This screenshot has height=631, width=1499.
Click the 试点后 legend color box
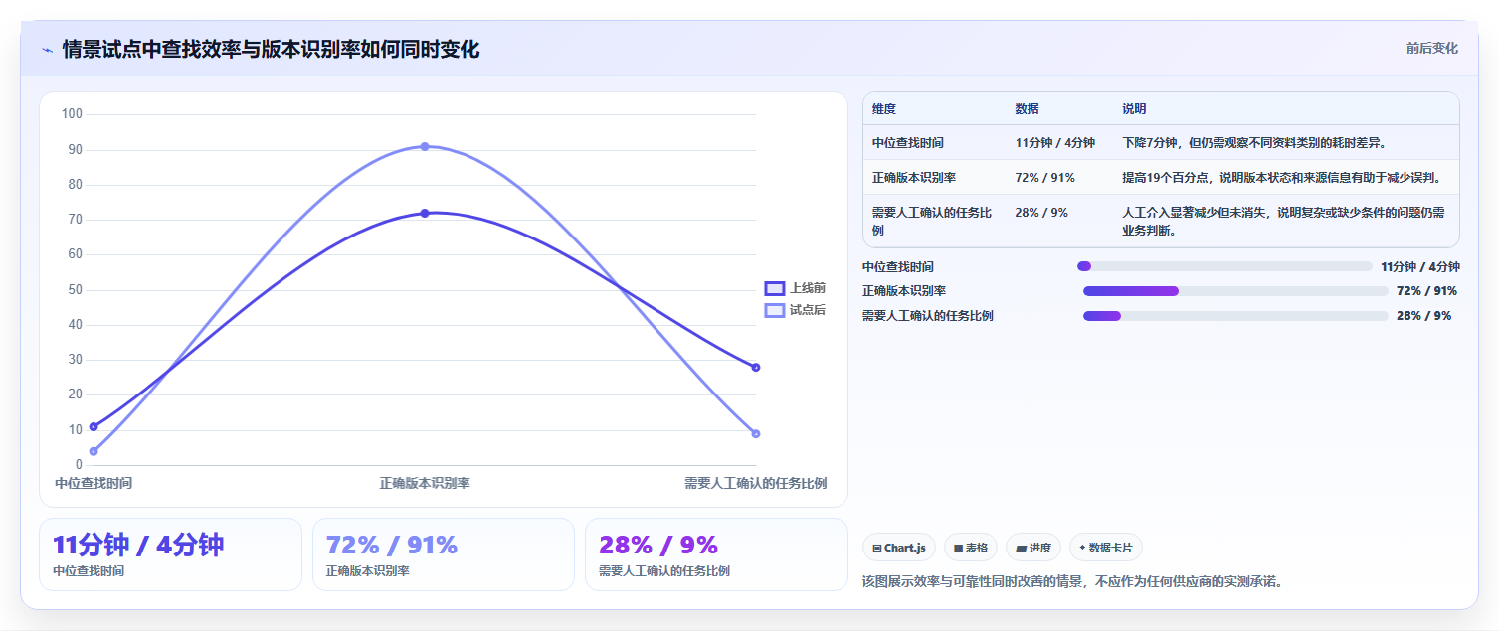pyautogui.click(x=775, y=310)
